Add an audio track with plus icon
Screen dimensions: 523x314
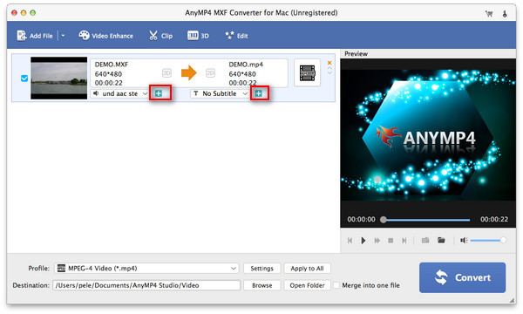(159, 93)
